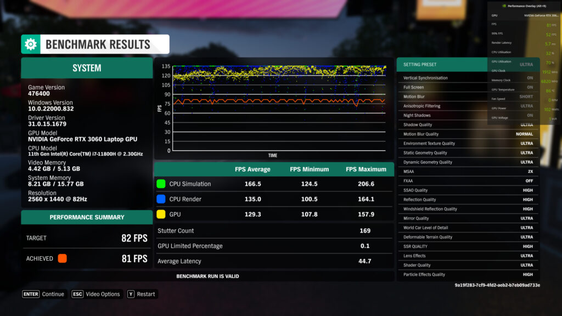Screen dimensions: 562x316
Task: Click the Full Screen setting row
Action: click(x=468, y=87)
